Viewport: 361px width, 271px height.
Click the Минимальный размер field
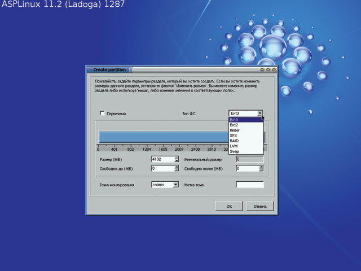pyautogui.click(x=250, y=159)
